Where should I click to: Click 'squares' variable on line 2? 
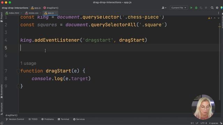click(x=47, y=25)
